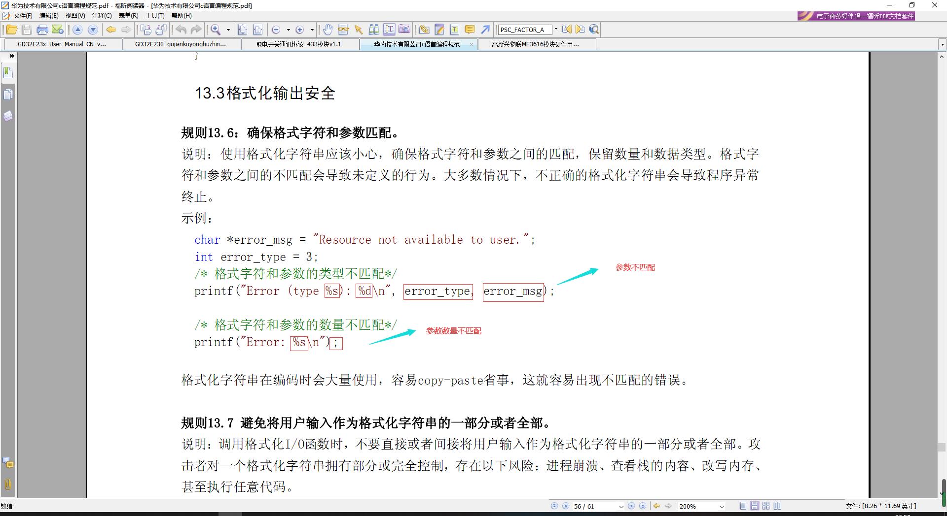
Task: Click the PSC_FACTOR_A search input field
Action: click(x=524, y=30)
